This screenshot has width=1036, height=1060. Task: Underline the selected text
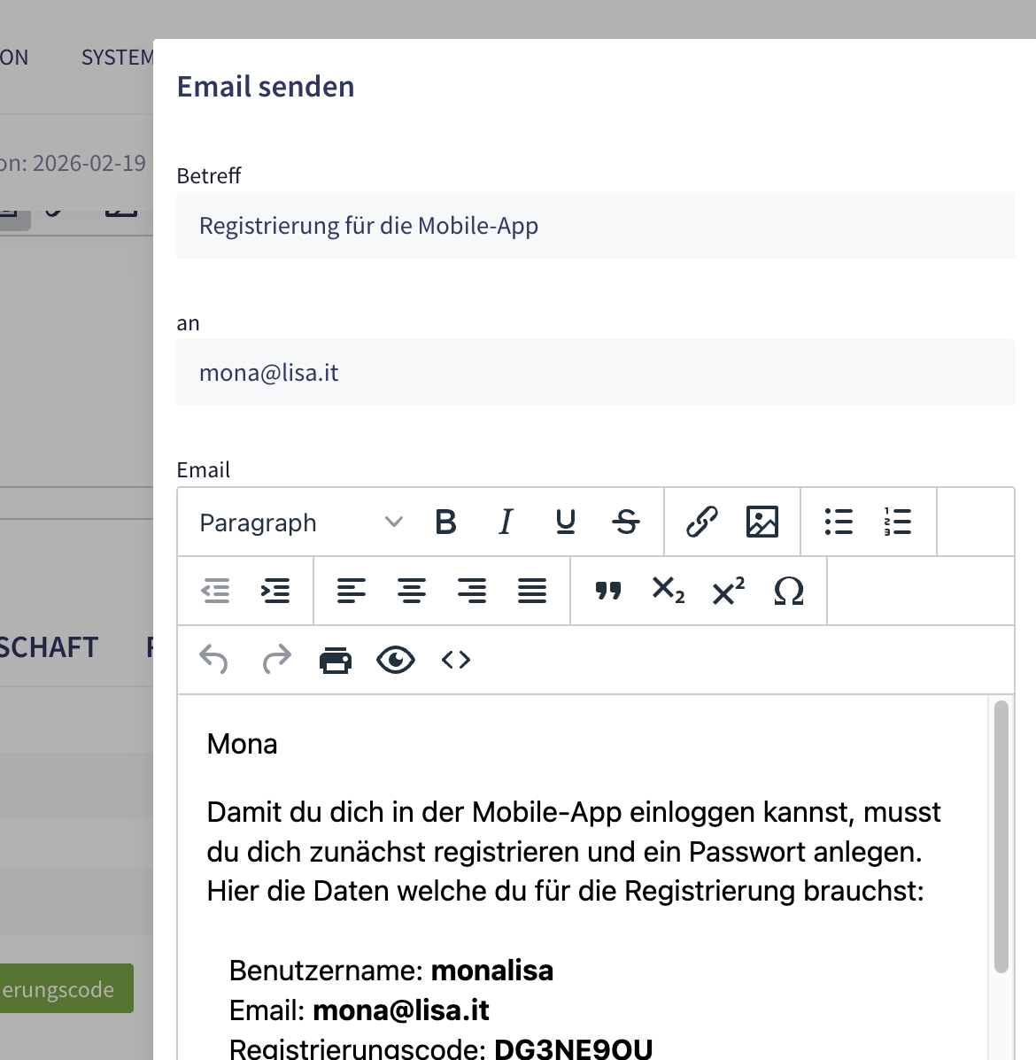point(566,522)
